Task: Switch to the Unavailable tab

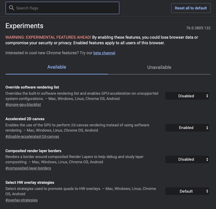Action: [x=159, y=67]
